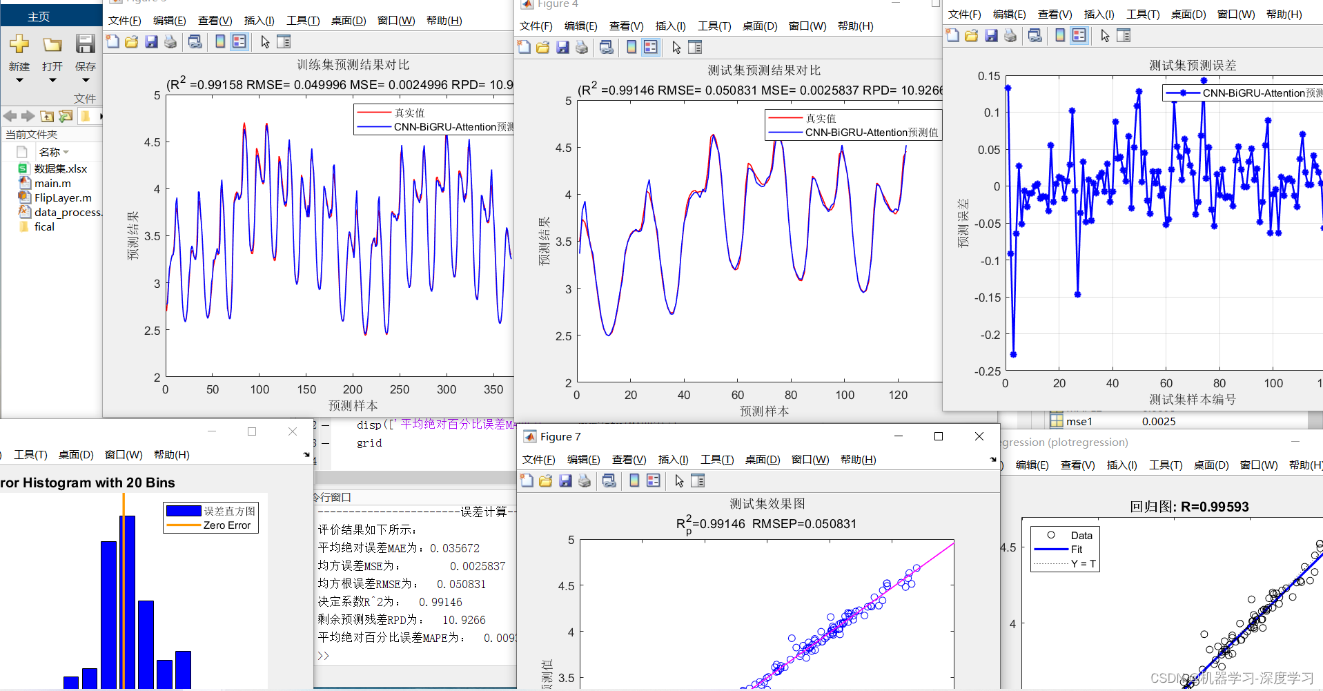Click the 名称 column sort arrow
This screenshot has width=1323, height=691.
point(66,152)
